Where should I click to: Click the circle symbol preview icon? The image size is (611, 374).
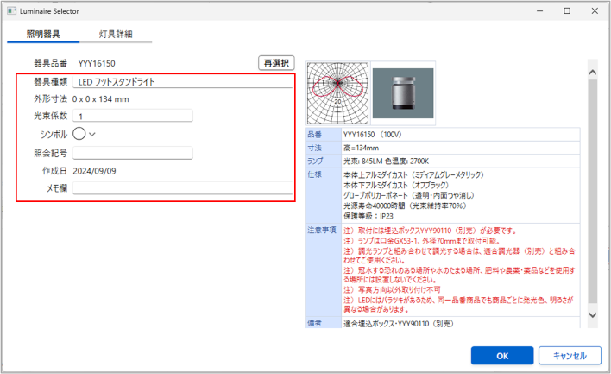[x=79, y=133]
